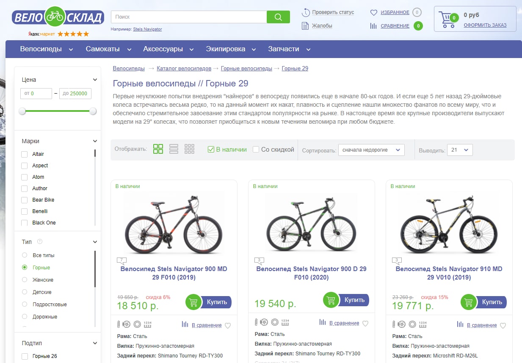The image size is (522, 363).
Task: Buy the Stels Navigator 900 MD bike
Action: coord(209,302)
